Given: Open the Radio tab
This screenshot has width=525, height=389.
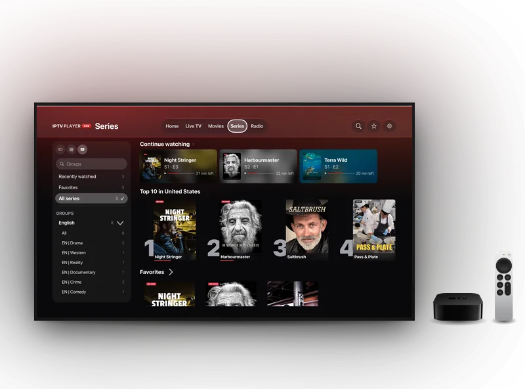Looking at the screenshot, I should pos(257,126).
